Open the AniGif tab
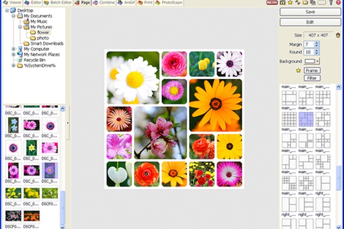Image resolution: width=344 pixels, height=229 pixels. click(x=126, y=3)
